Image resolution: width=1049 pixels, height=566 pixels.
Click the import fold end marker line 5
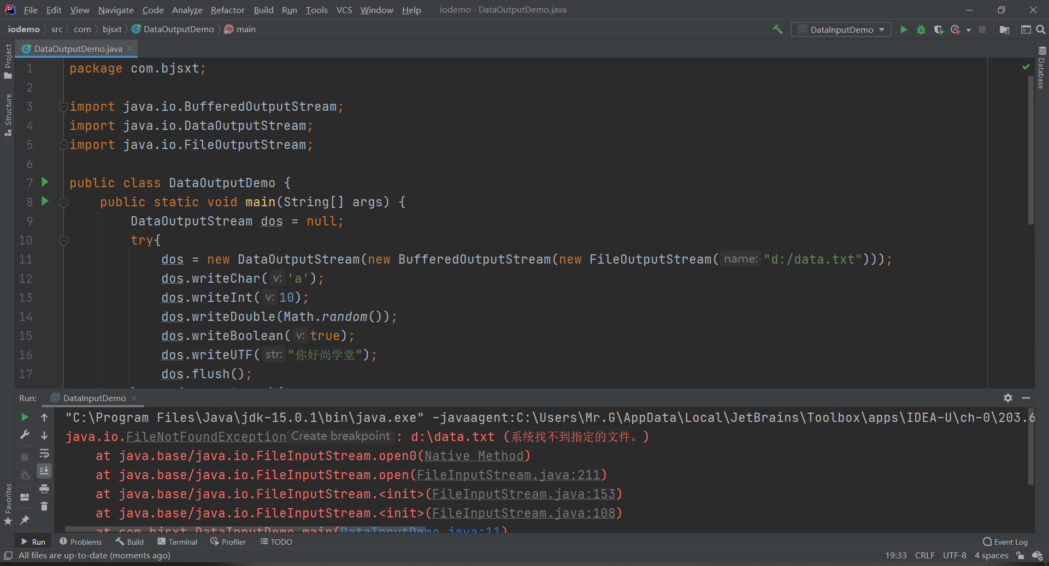tap(64, 145)
